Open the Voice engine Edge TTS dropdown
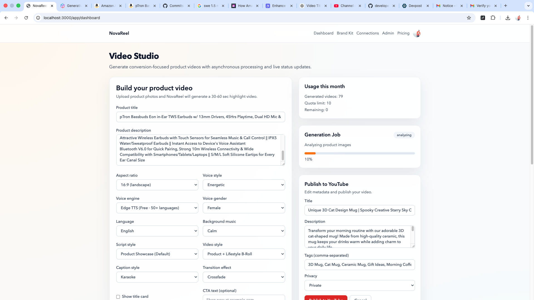The image size is (534, 300). point(157,208)
